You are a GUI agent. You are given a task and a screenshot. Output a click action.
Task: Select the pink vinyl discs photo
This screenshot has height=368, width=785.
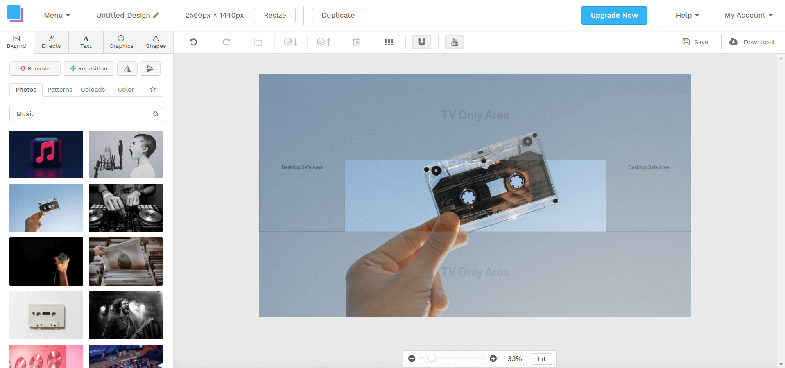point(46,357)
